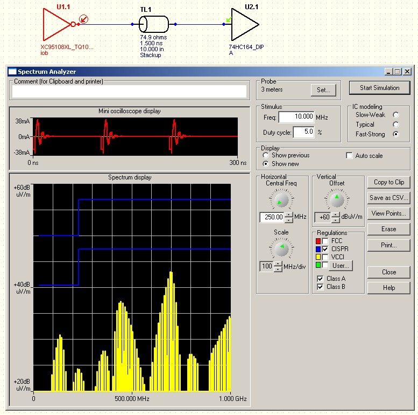Click the TL1 transmission line symbol

154,24
